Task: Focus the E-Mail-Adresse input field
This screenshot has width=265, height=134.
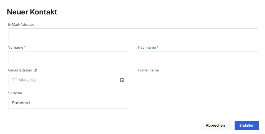Action: [133, 34]
